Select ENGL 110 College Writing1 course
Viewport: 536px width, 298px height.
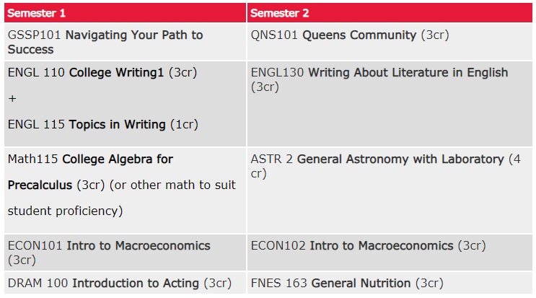coord(102,73)
